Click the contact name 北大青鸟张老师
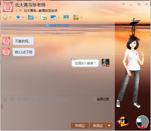This screenshot has width=151, height=131. tap(30, 5)
